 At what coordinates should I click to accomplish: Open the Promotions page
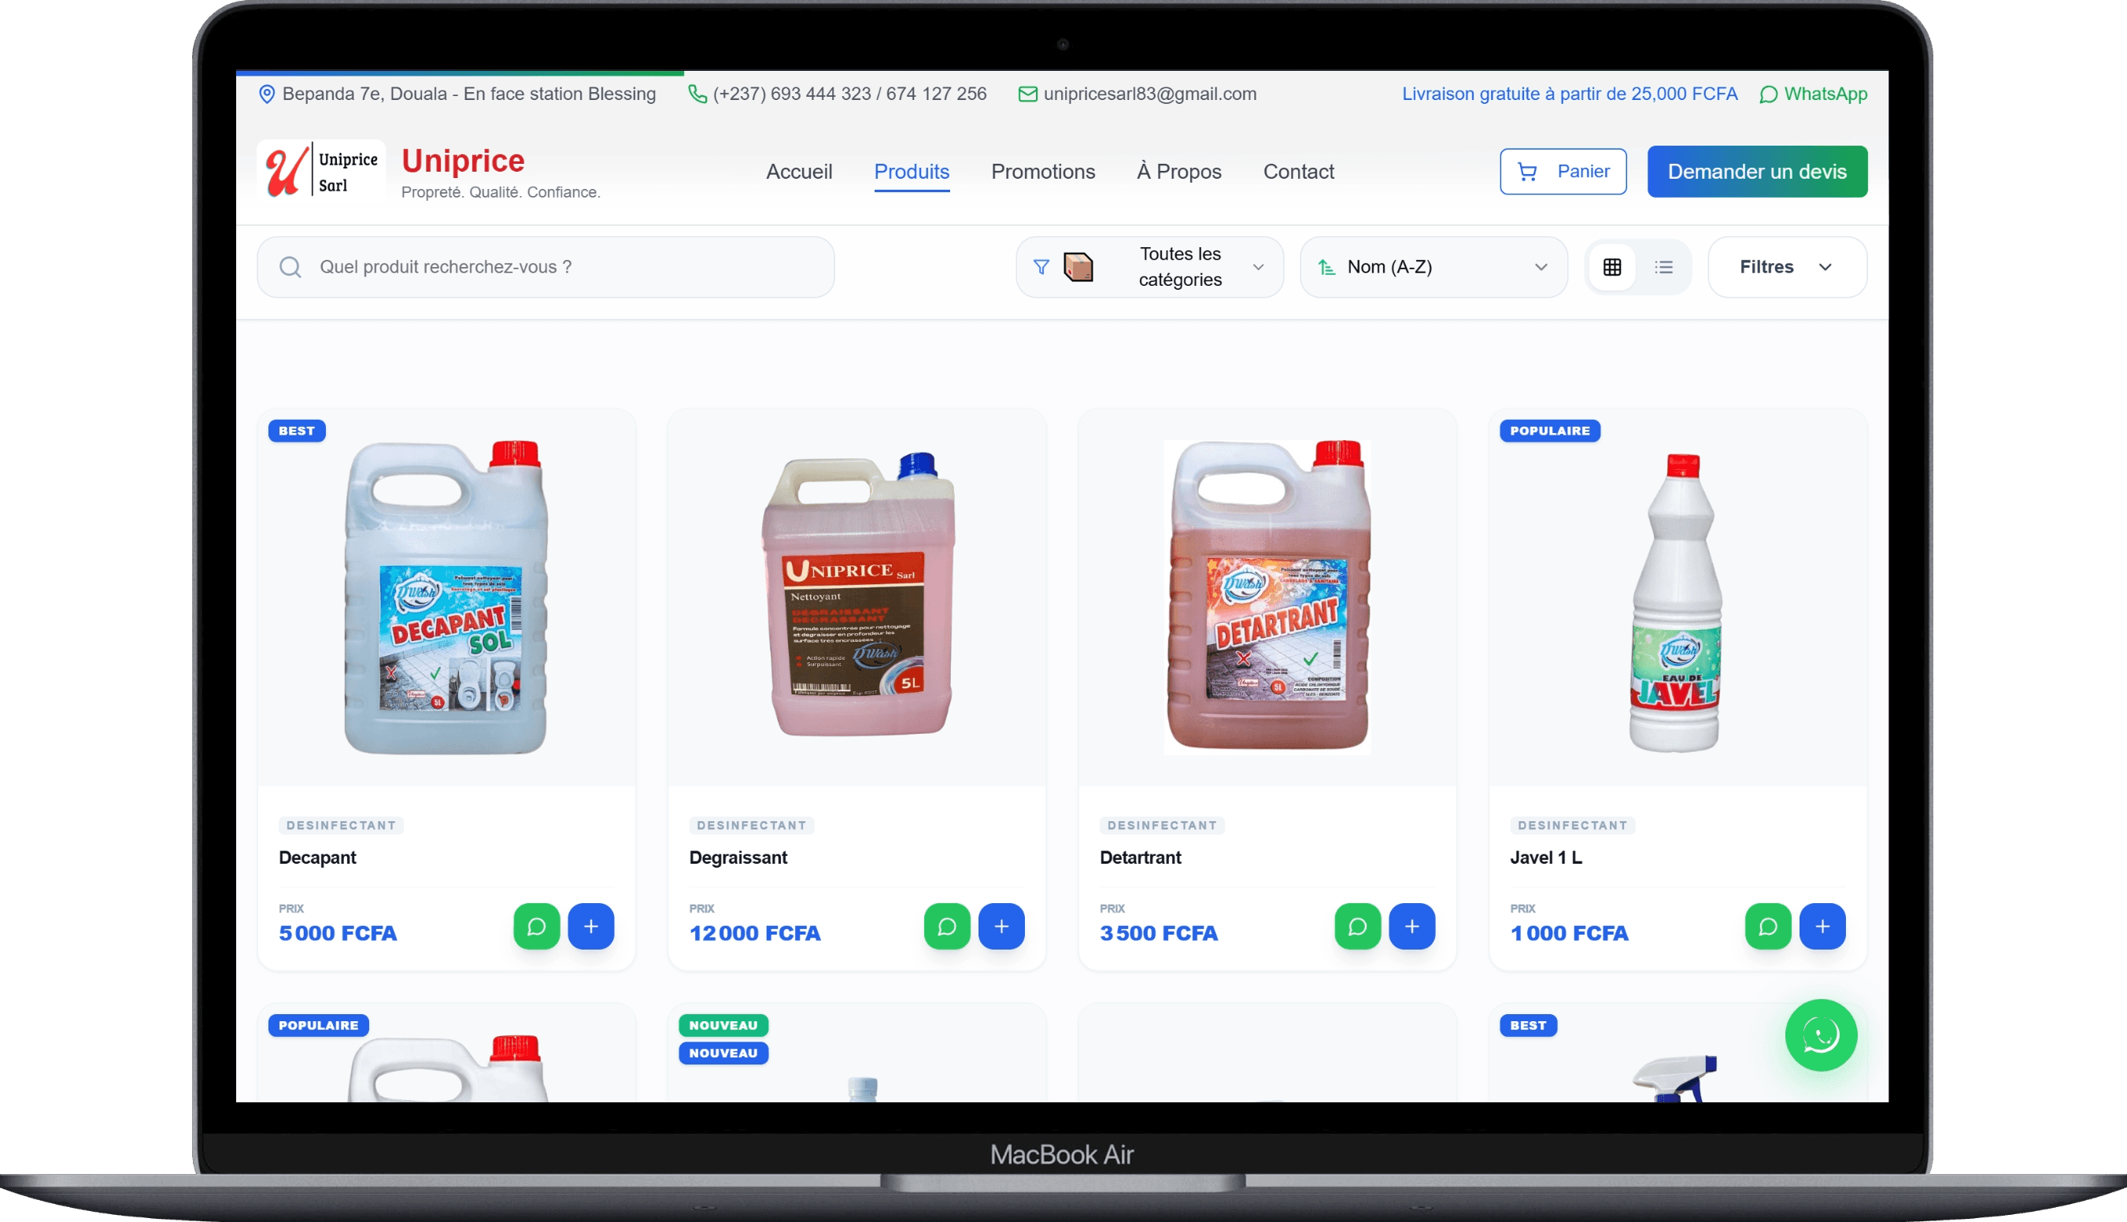[x=1042, y=171]
